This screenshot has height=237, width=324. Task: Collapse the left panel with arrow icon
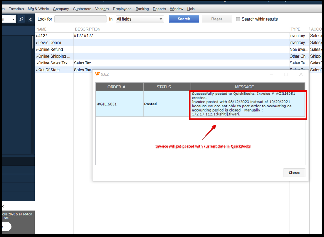tap(30, 19)
